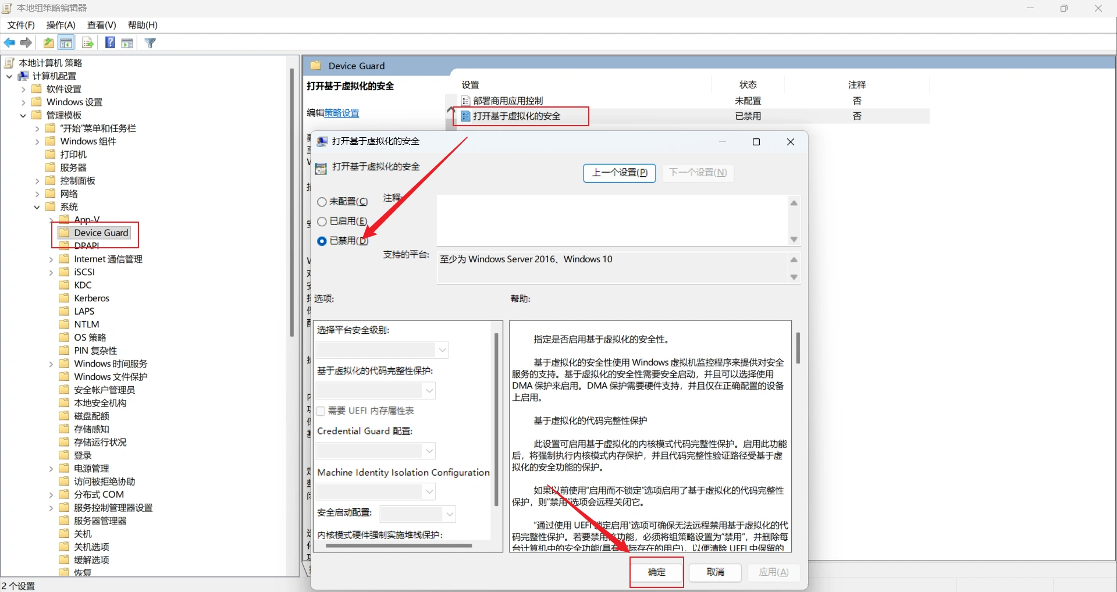Expand the 控制面板 tree node
The image size is (1117, 592).
tap(37, 181)
